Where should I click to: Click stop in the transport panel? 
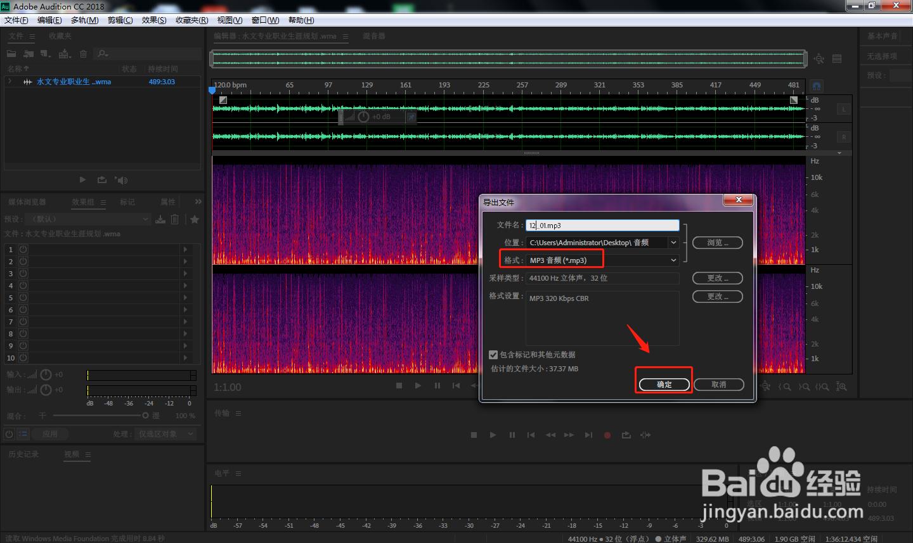(x=474, y=435)
